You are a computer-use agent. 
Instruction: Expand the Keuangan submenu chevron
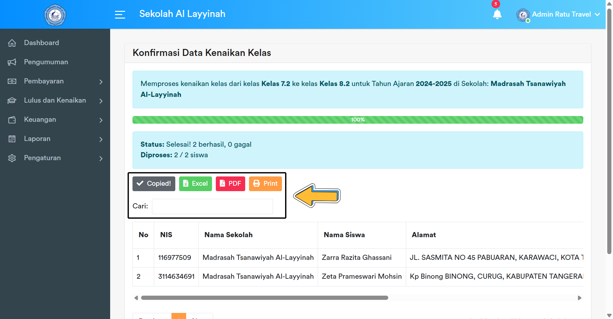click(101, 120)
